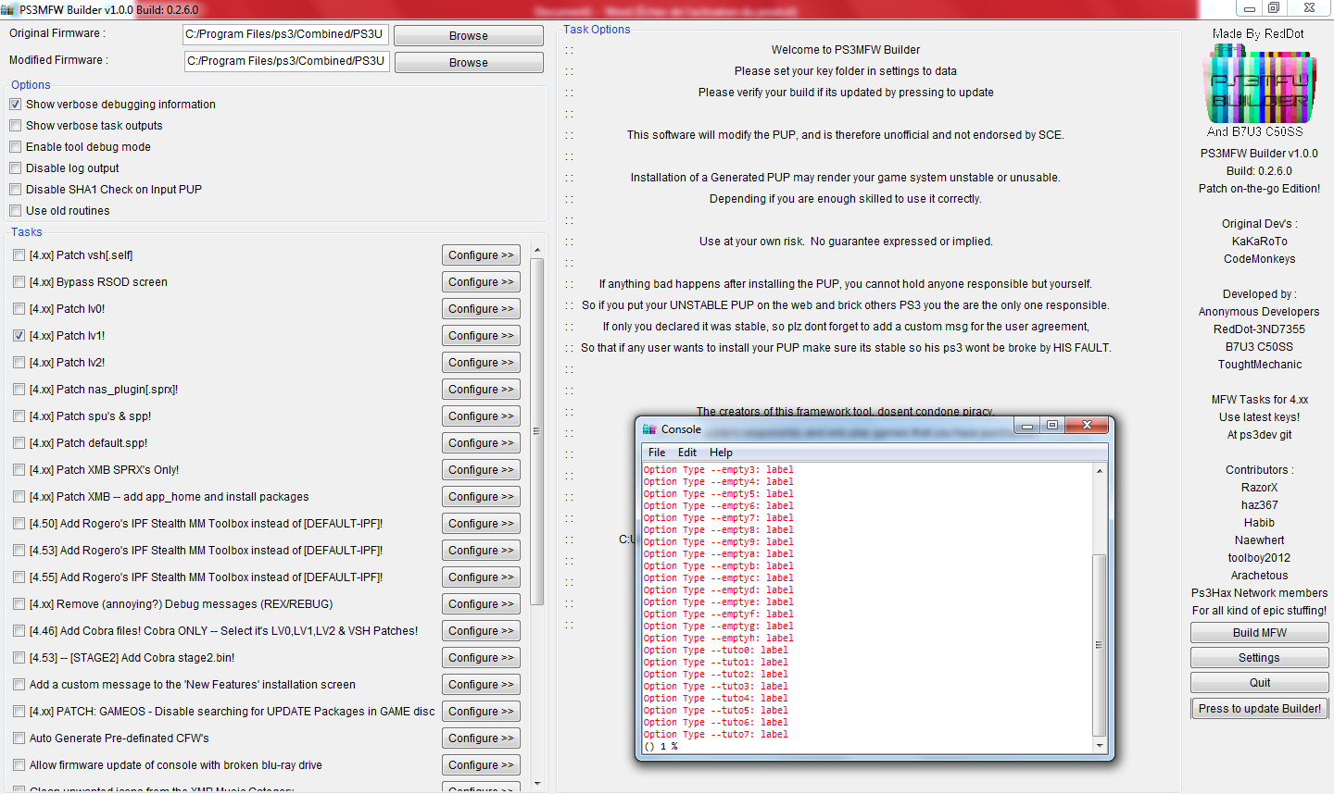Check the Bypass RSOD screen task
1334x794 pixels.
pyautogui.click(x=19, y=282)
